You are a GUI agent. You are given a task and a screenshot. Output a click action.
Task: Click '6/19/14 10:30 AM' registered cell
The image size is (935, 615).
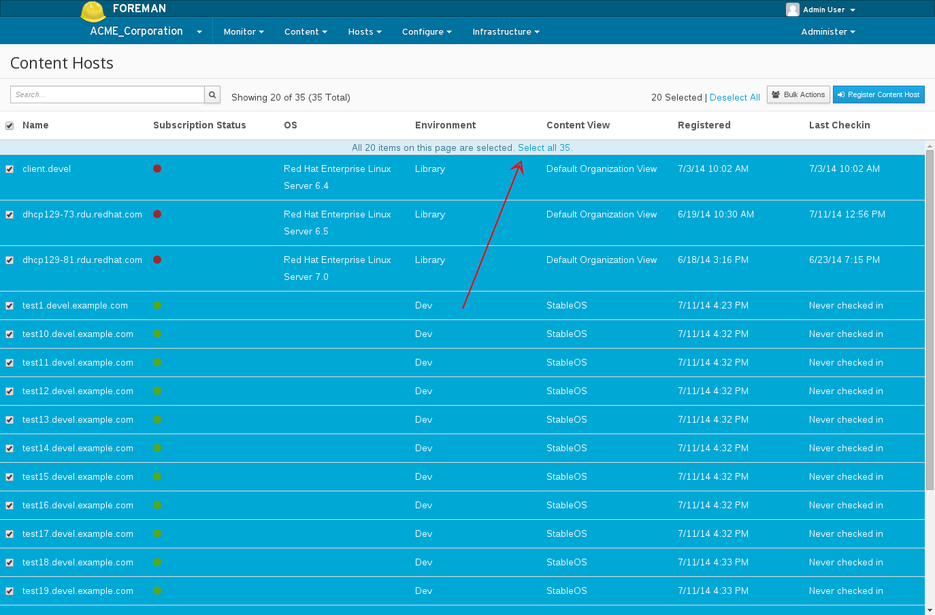pyautogui.click(x=716, y=214)
